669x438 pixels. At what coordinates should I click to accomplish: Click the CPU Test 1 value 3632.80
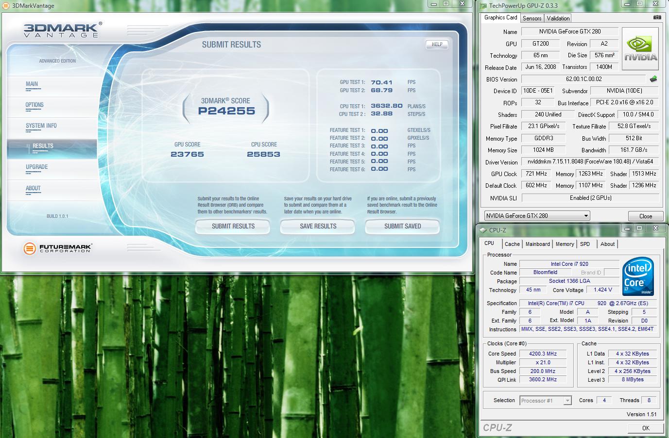386,106
